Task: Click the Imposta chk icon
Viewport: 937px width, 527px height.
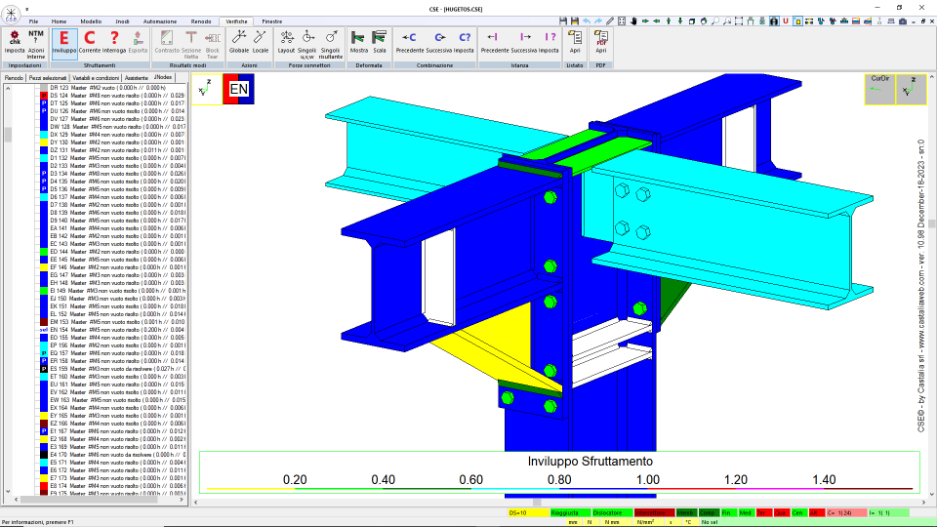Action: 15,43
